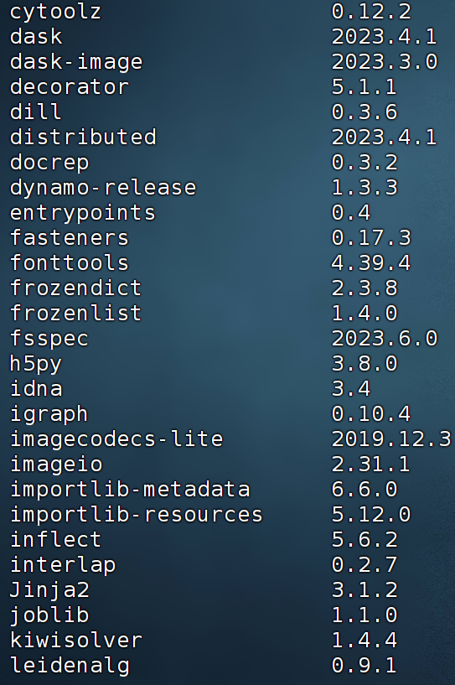The width and height of the screenshot is (455, 685).
Task: Click the frozenlist package name
Action: tap(75, 313)
